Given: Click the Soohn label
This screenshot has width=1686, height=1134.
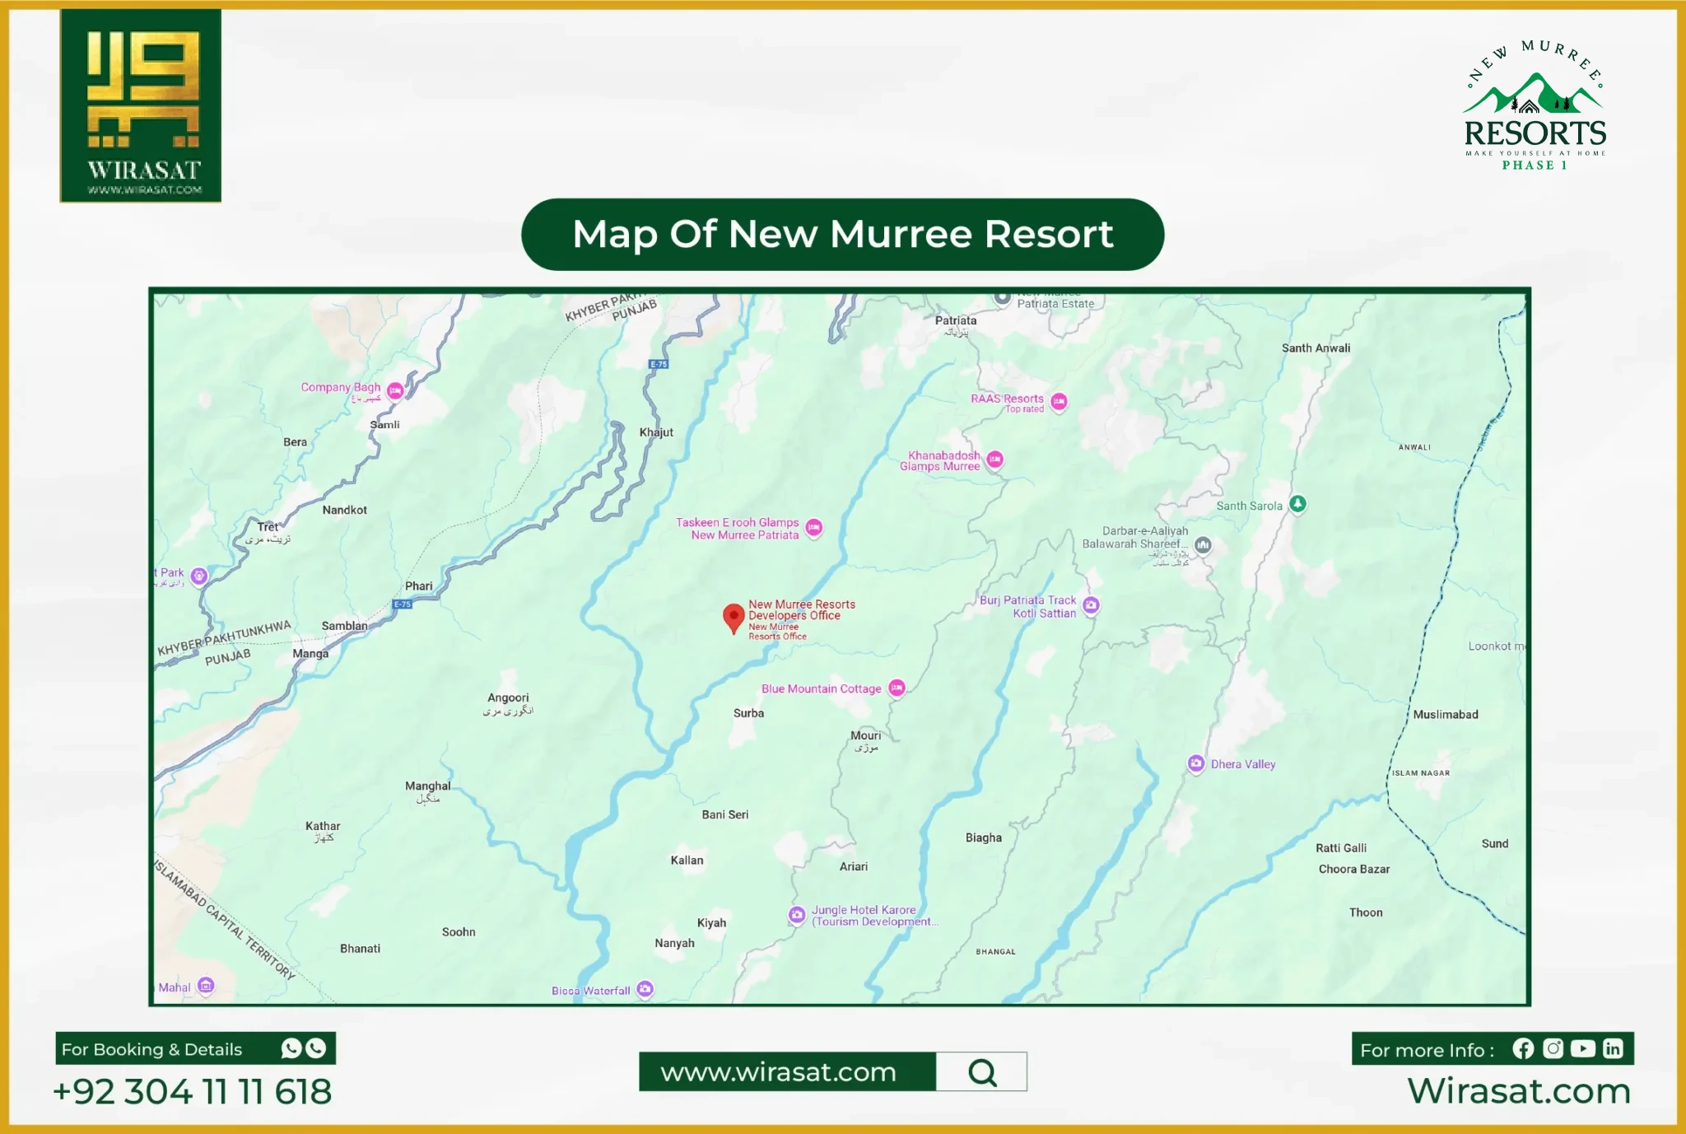Looking at the screenshot, I should tap(459, 932).
